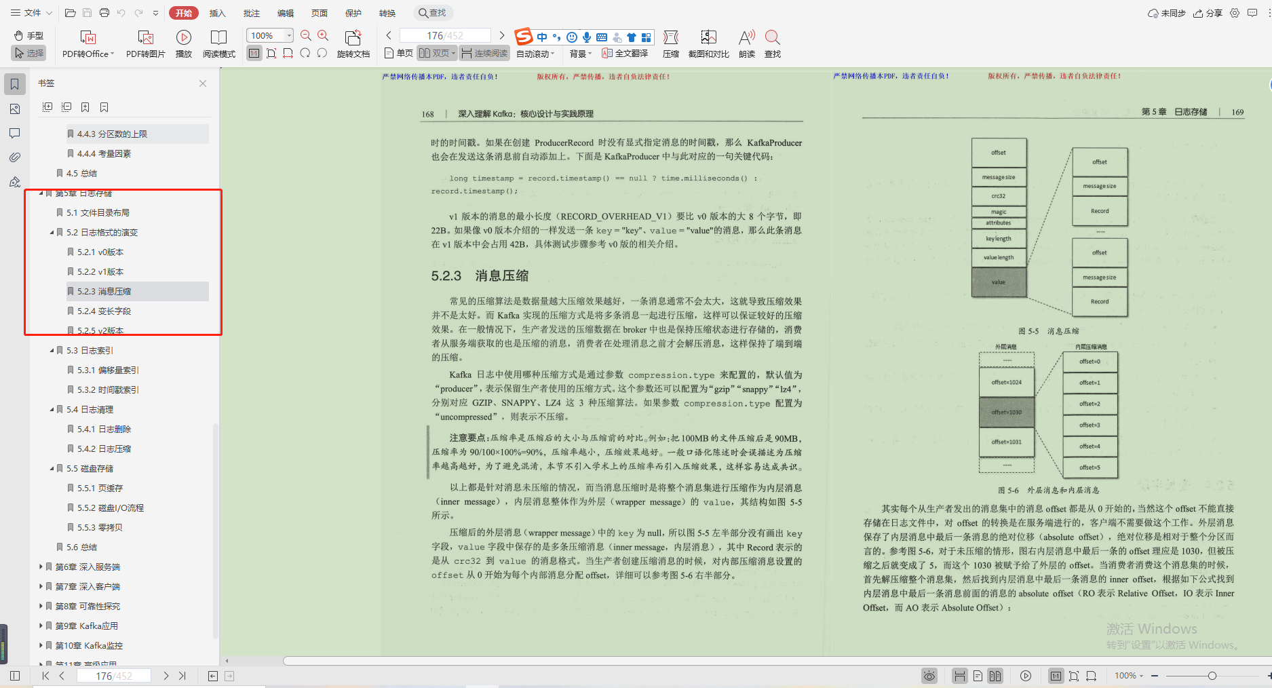Open comments panel in left sidebar

pos(15,133)
